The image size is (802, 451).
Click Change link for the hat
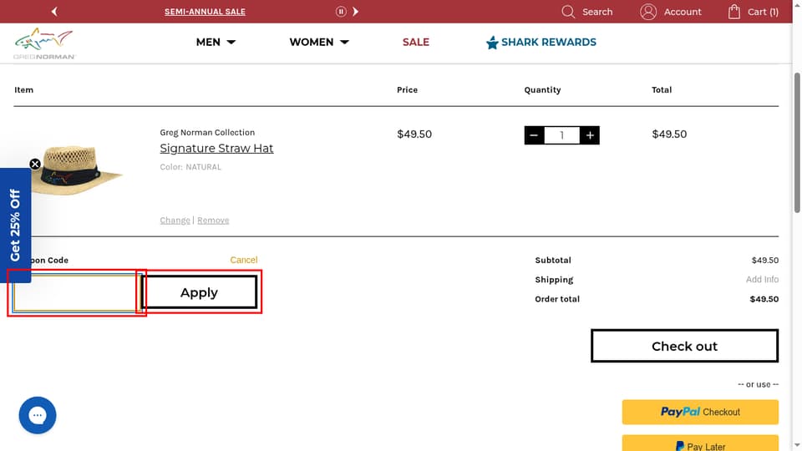tap(175, 220)
